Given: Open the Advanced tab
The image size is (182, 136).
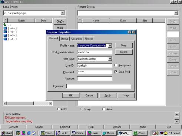Looking at the screenshot, I should click(76, 39).
